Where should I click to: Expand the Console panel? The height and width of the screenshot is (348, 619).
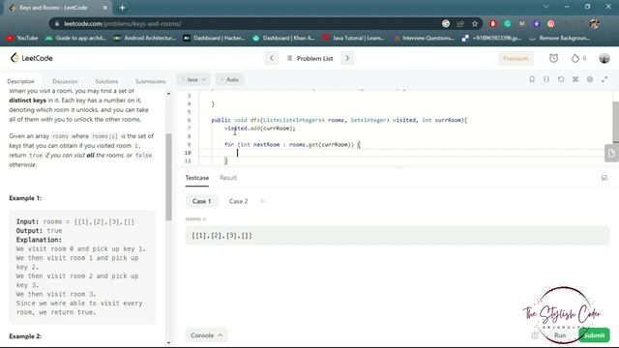pos(206,335)
